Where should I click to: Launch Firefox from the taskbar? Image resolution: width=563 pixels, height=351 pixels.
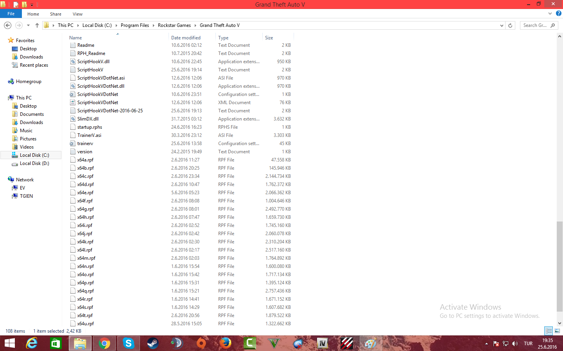point(225,343)
